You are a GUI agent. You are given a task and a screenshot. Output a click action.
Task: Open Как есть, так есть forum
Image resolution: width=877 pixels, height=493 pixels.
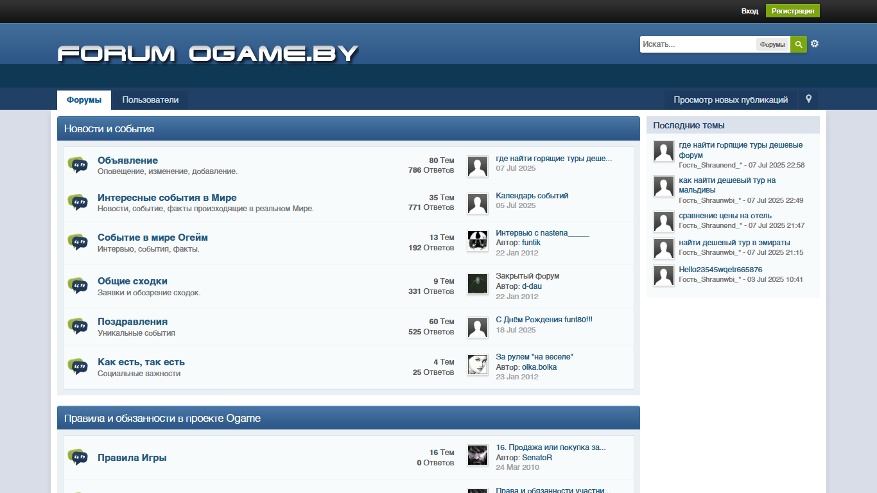point(141,362)
